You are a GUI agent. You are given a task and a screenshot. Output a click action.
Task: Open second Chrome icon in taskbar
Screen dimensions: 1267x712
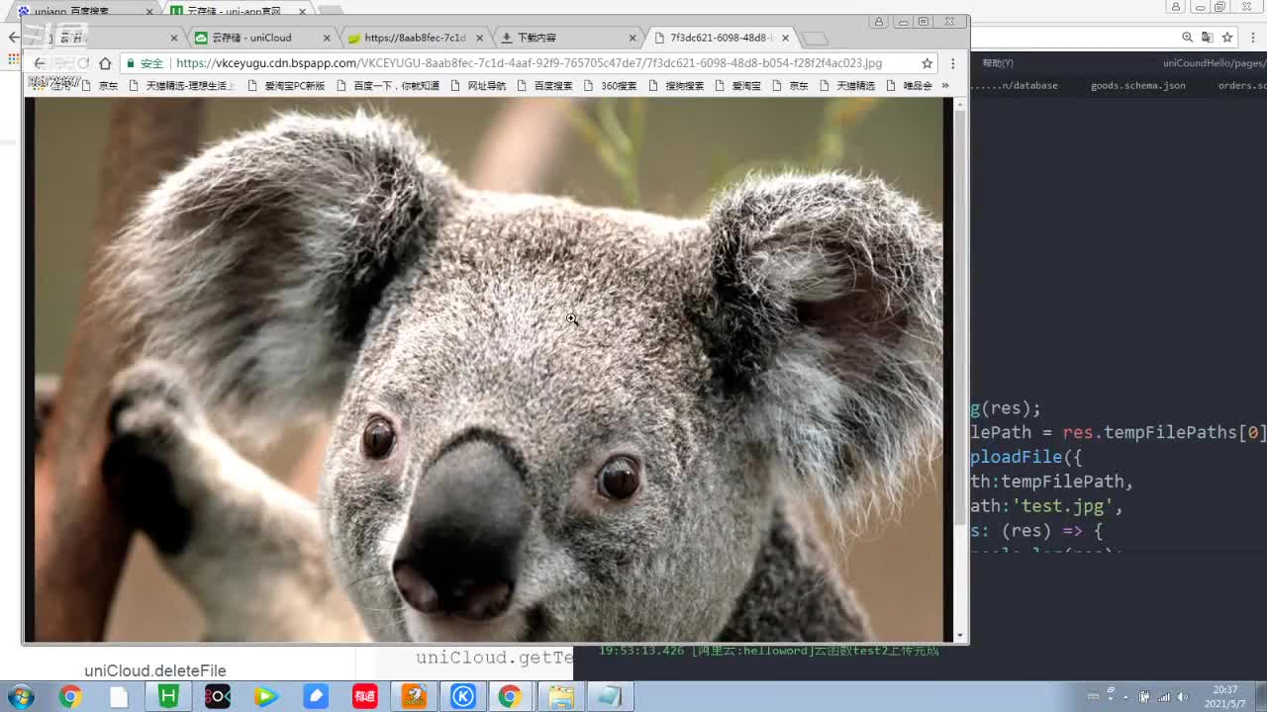tap(510, 696)
